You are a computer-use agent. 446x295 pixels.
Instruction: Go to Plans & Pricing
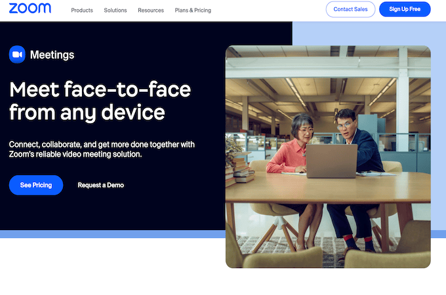(193, 10)
